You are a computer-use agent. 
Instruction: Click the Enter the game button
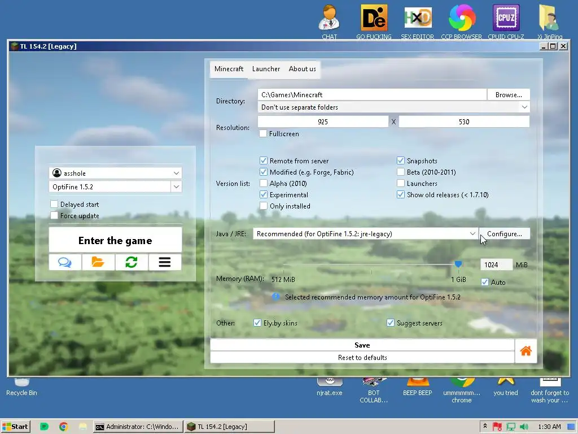tap(115, 240)
